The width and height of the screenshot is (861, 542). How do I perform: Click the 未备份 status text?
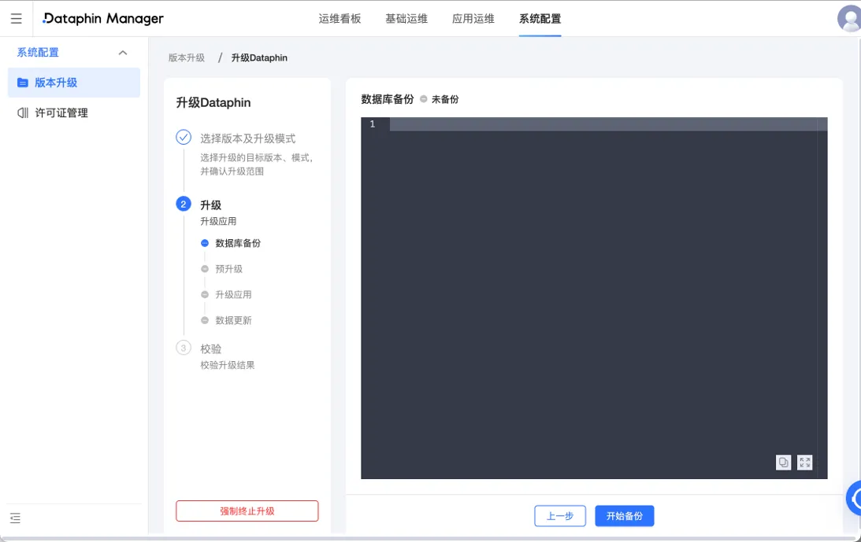445,99
